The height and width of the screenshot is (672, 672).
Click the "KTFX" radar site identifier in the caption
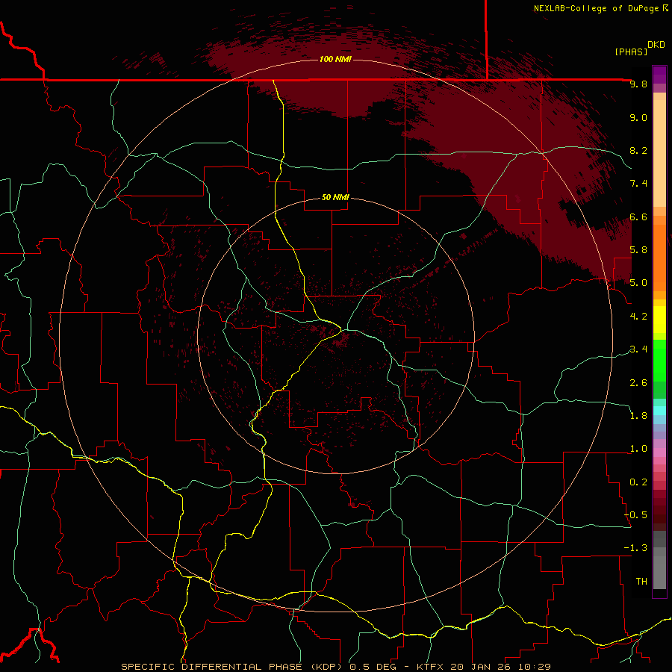pos(429,667)
